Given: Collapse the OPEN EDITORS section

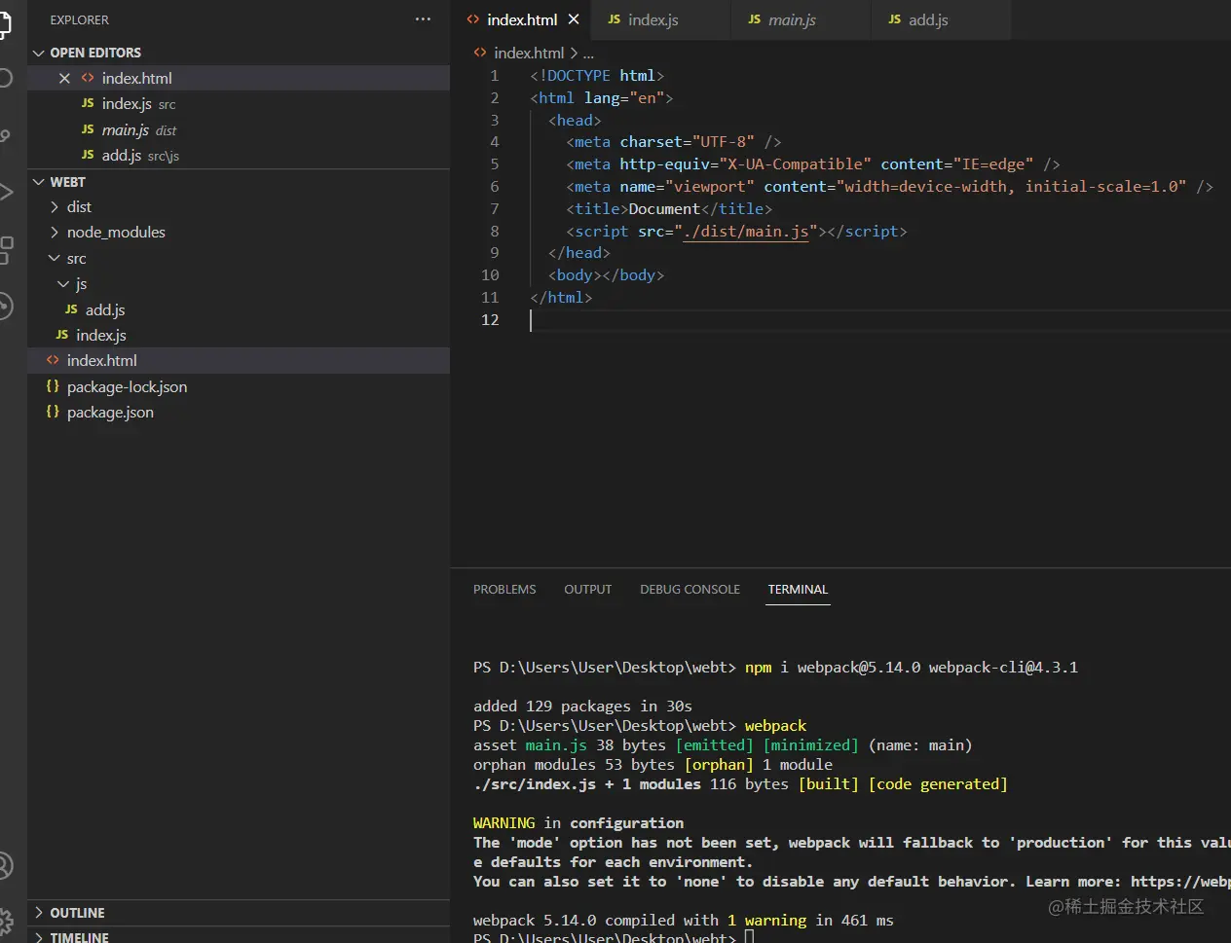Looking at the screenshot, I should (x=94, y=53).
